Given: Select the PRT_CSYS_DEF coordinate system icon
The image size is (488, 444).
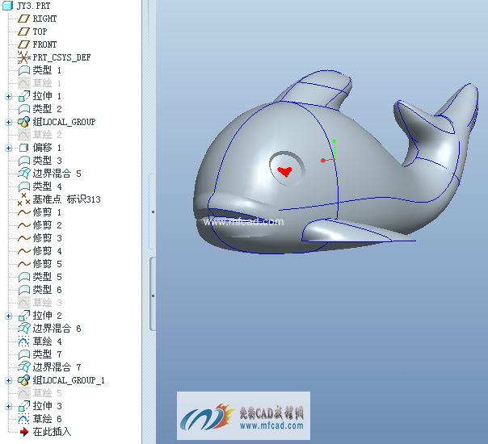Looking at the screenshot, I should (x=23, y=57).
